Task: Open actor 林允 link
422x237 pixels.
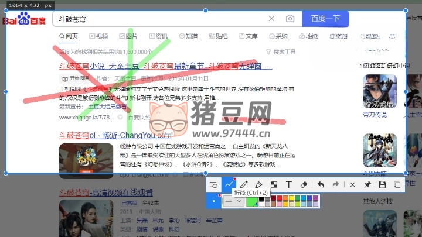Action: [158, 221]
